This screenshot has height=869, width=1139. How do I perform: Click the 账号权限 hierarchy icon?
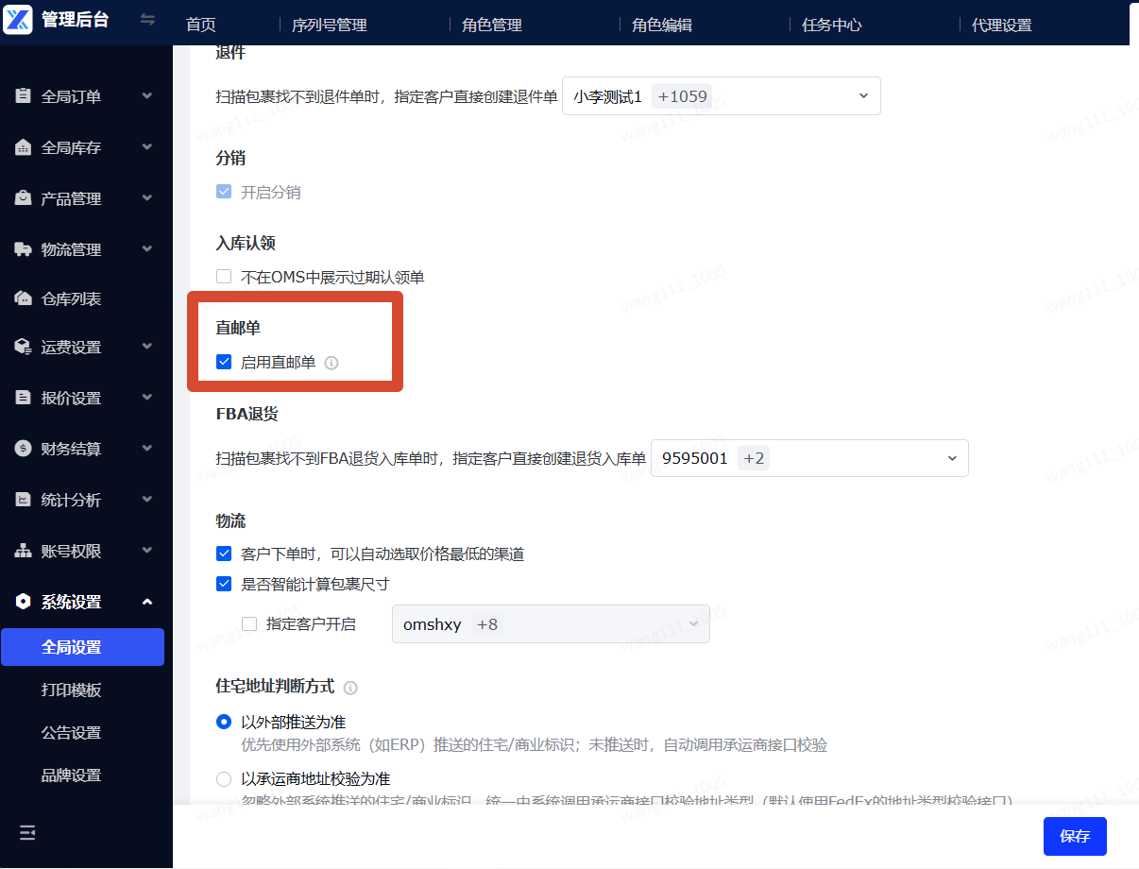[x=23, y=551]
